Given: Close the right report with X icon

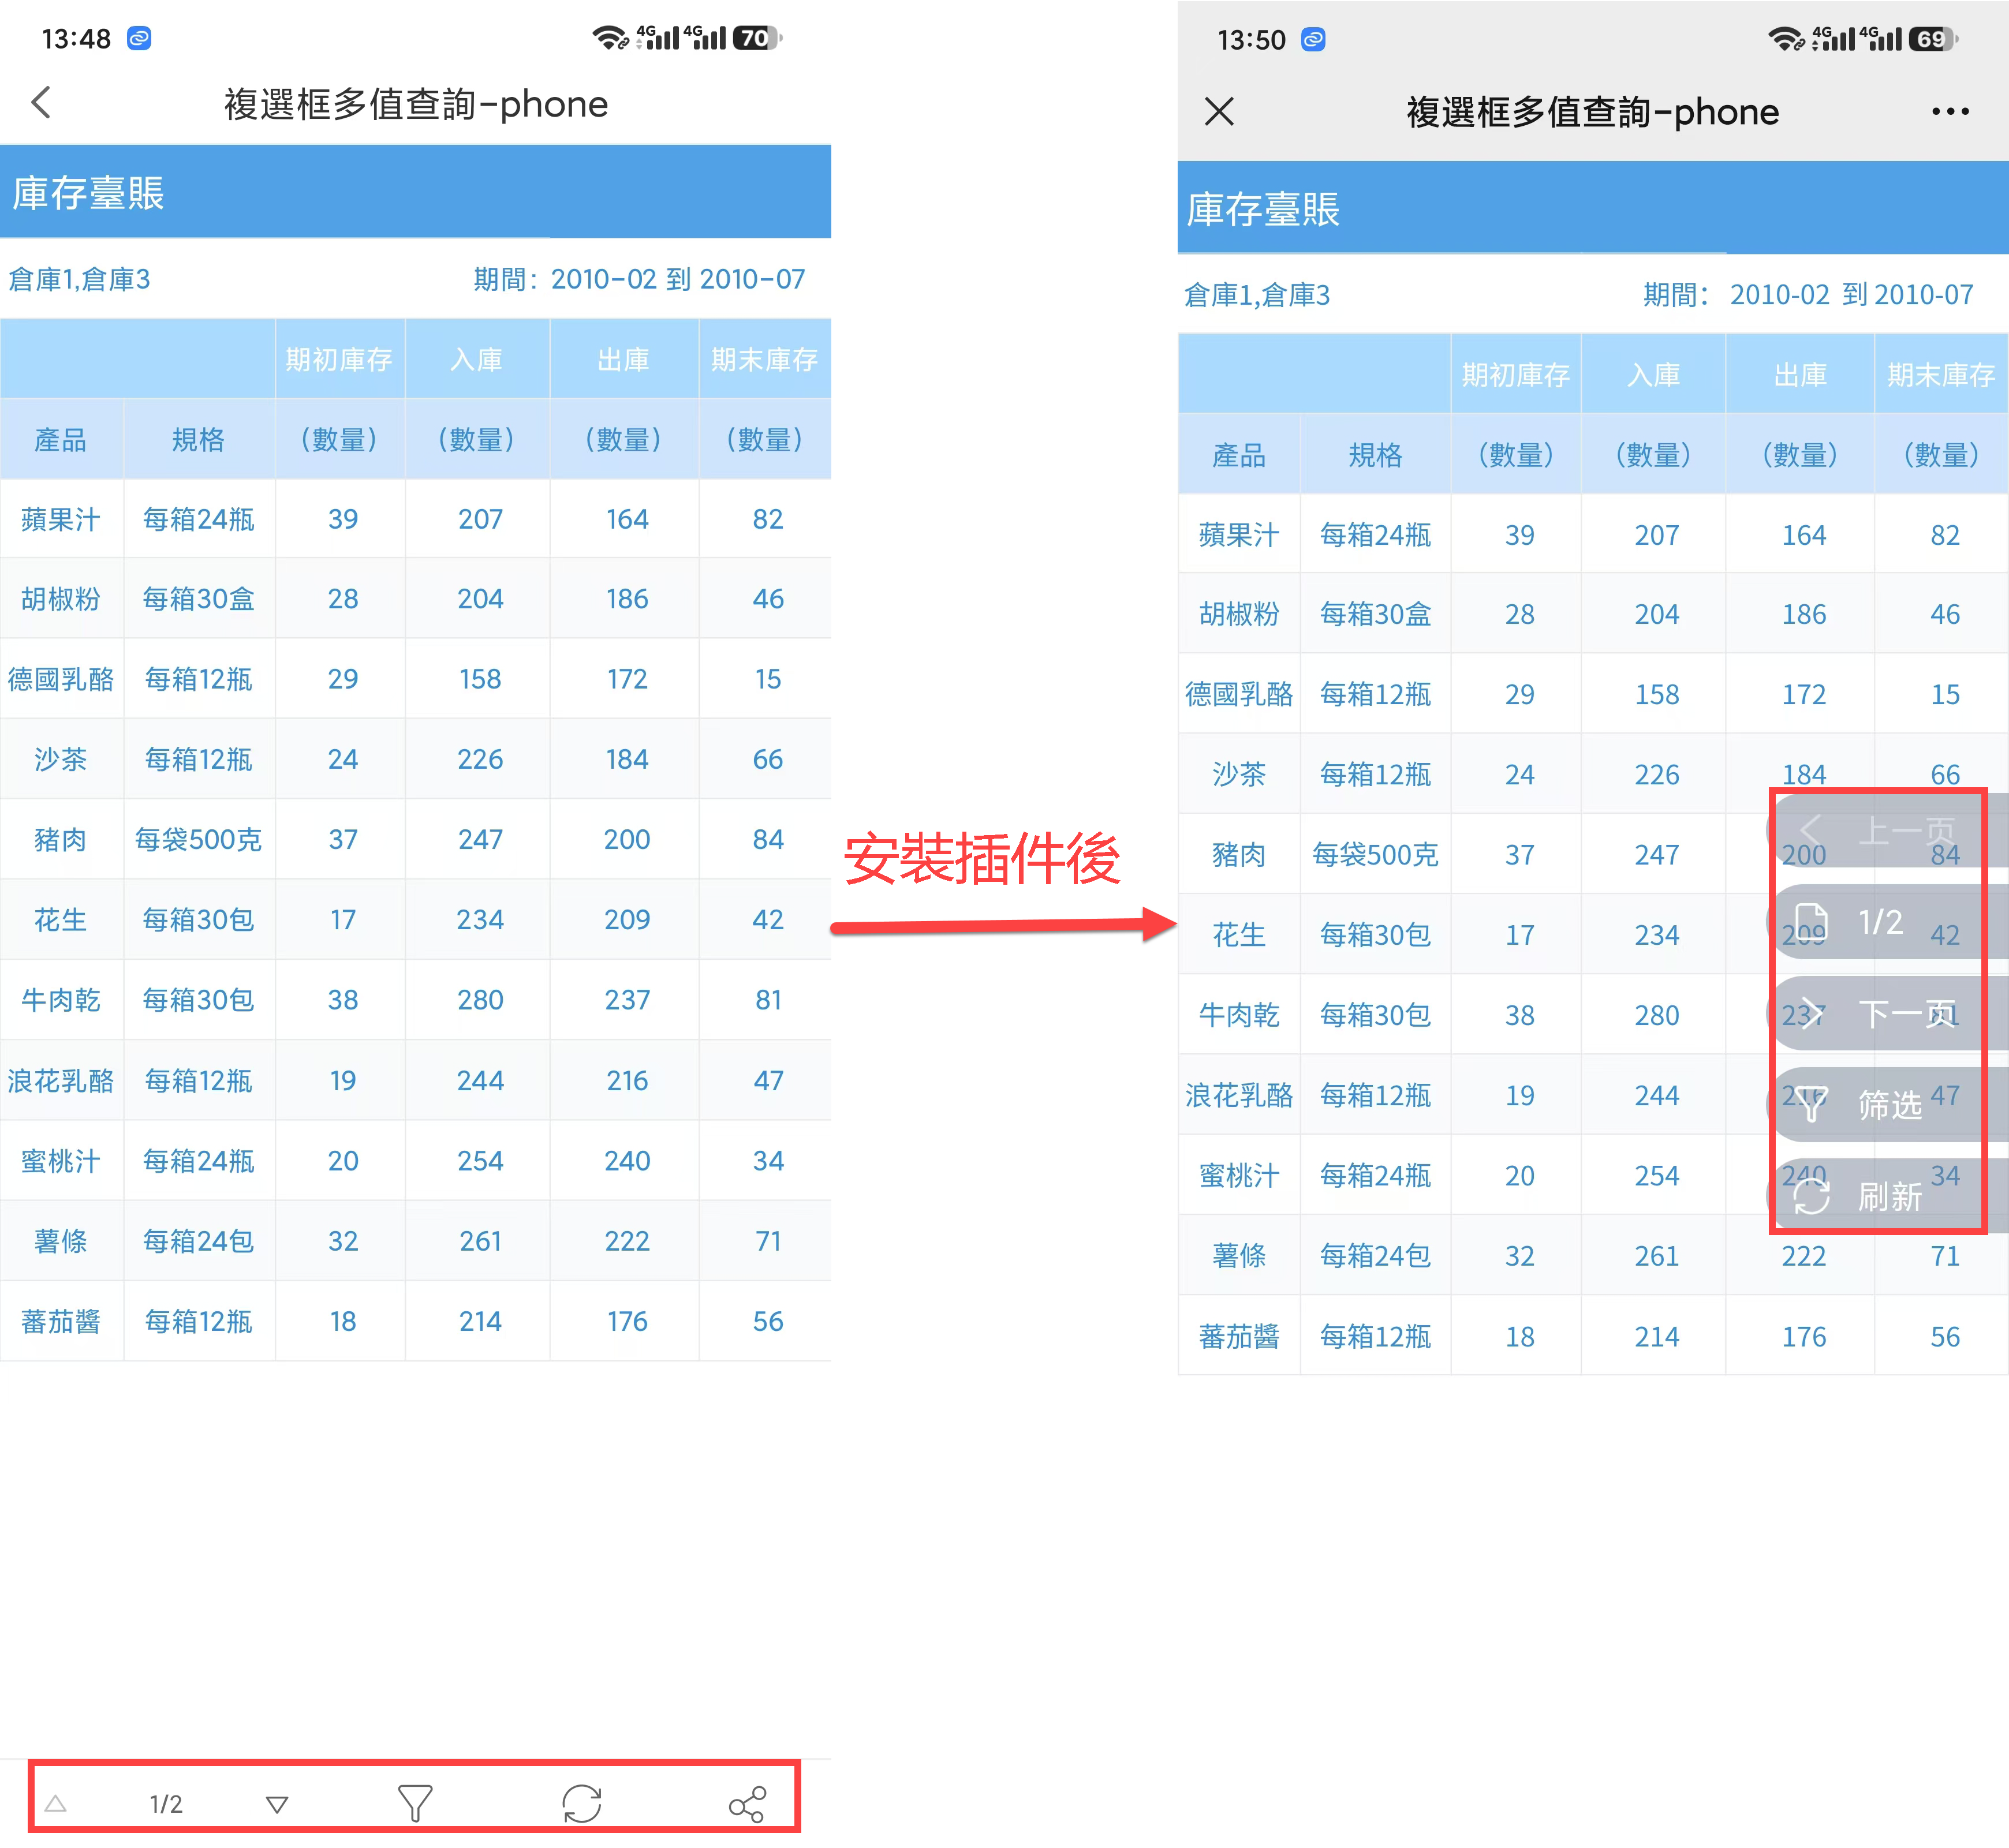Looking at the screenshot, I should coord(1219,111).
